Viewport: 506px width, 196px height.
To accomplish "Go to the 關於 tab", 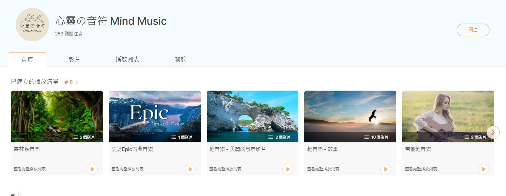I will pyautogui.click(x=180, y=59).
